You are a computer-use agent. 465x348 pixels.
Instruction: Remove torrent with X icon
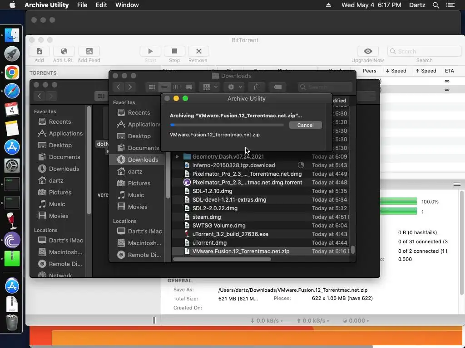(x=198, y=51)
